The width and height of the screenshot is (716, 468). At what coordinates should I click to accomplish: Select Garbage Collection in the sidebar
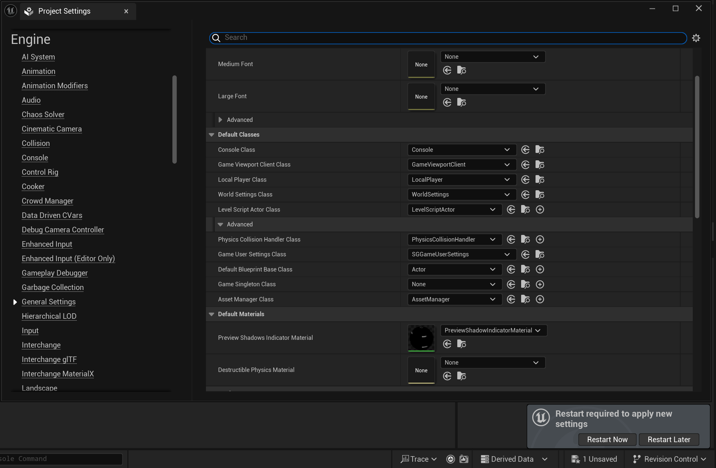click(x=52, y=287)
